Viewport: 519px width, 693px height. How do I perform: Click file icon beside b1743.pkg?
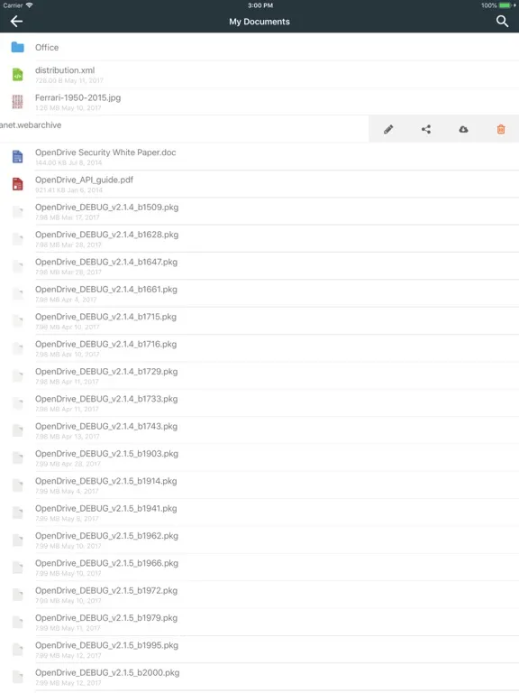coord(18,431)
